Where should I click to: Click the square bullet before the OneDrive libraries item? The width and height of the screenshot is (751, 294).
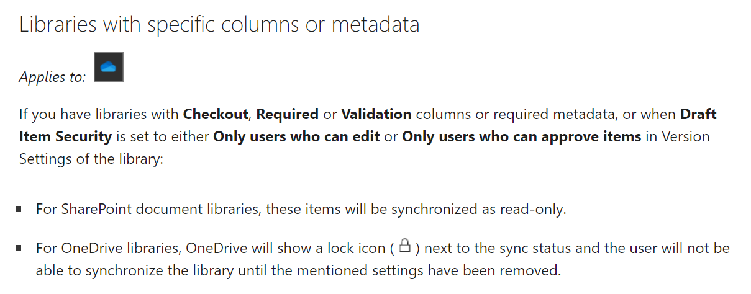click(19, 248)
